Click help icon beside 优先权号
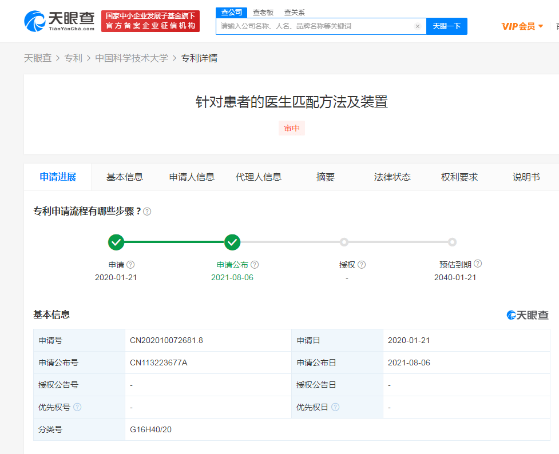 [x=77, y=407]
